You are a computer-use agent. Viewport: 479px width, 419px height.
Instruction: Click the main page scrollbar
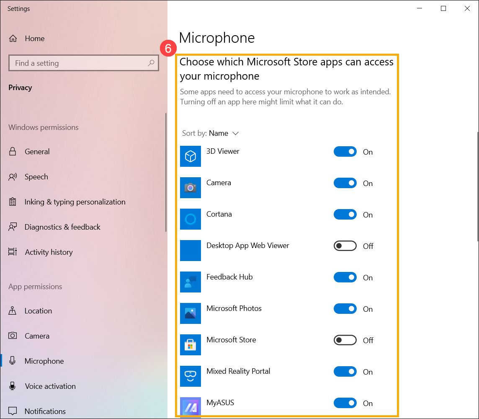point(477,186)
